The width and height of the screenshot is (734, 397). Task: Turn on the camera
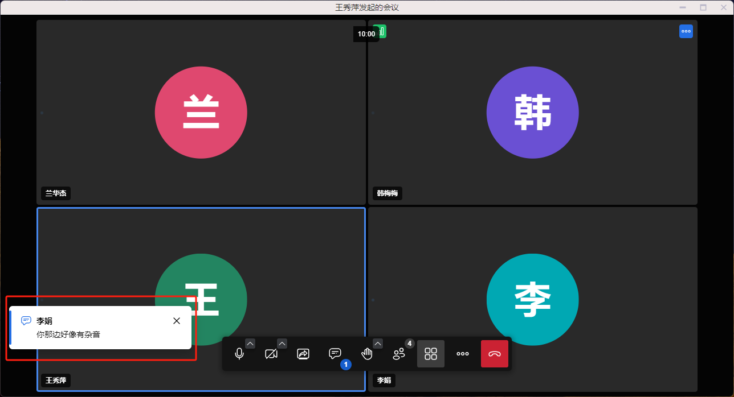click(x=271, y=354)
